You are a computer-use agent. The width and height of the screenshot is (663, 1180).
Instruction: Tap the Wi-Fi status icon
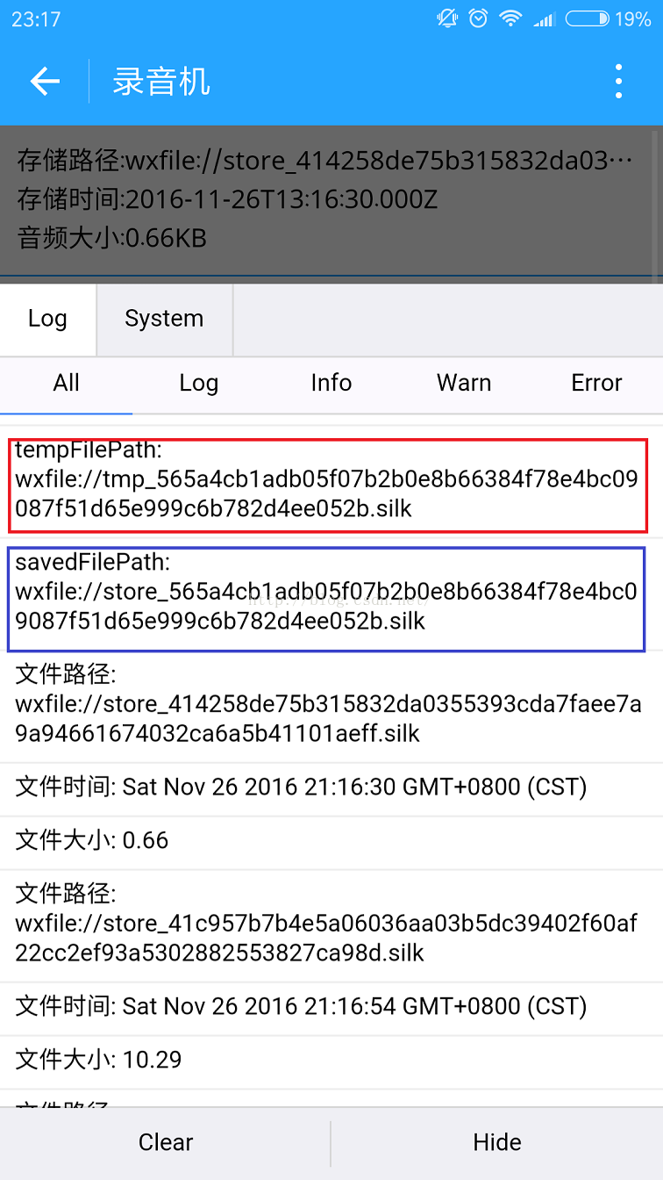point(510,18)
